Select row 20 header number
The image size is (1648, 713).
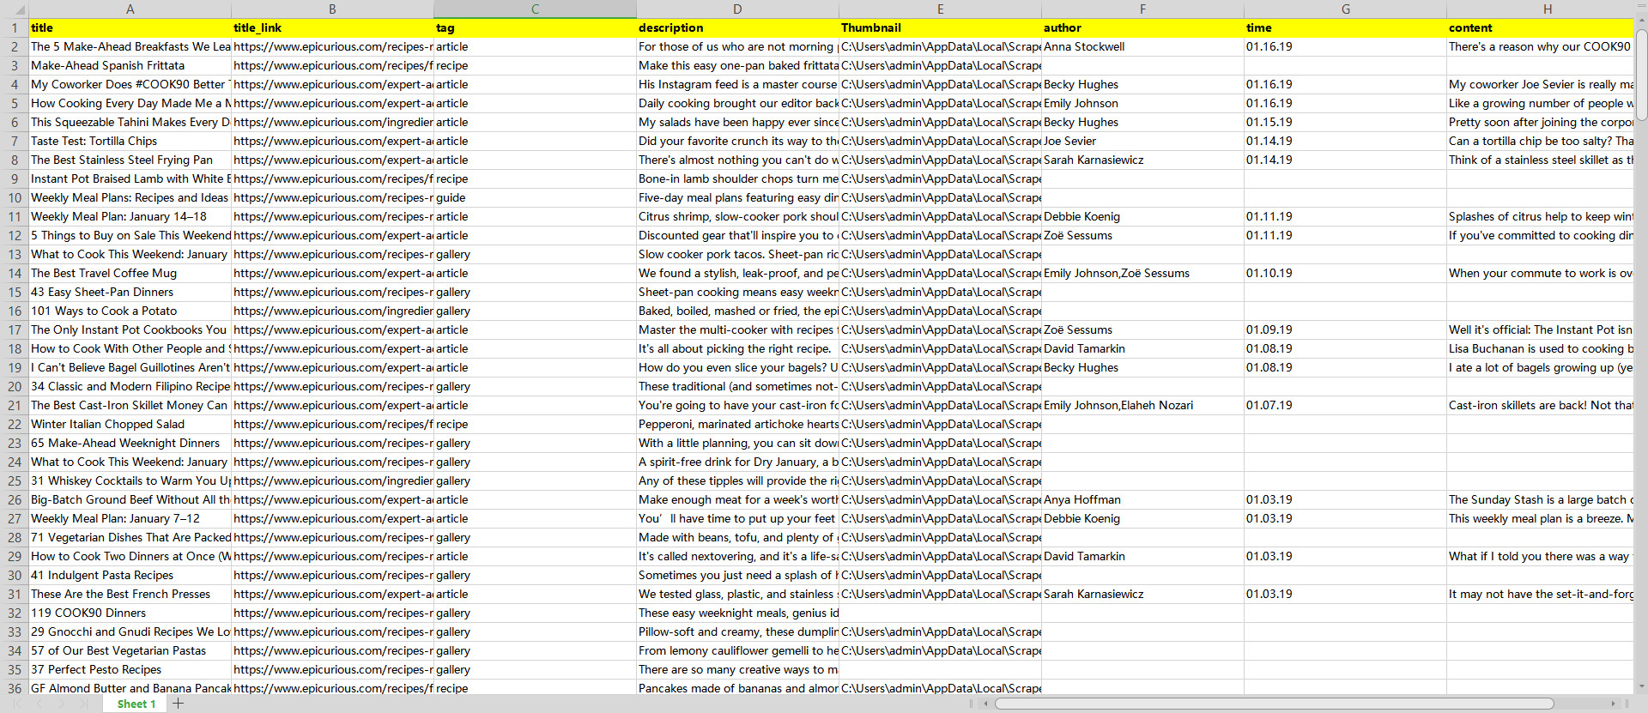point(14,386)
